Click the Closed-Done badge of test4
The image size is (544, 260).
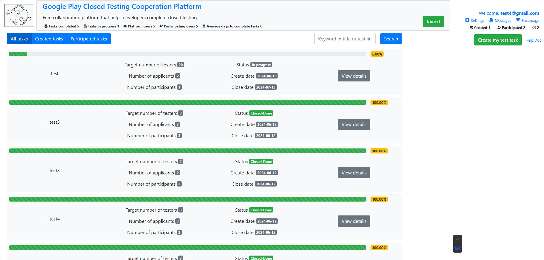click(261, 210)
